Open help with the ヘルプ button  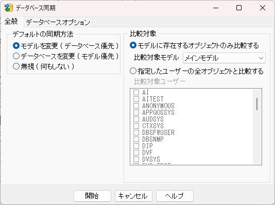click(x=175, y=196)
